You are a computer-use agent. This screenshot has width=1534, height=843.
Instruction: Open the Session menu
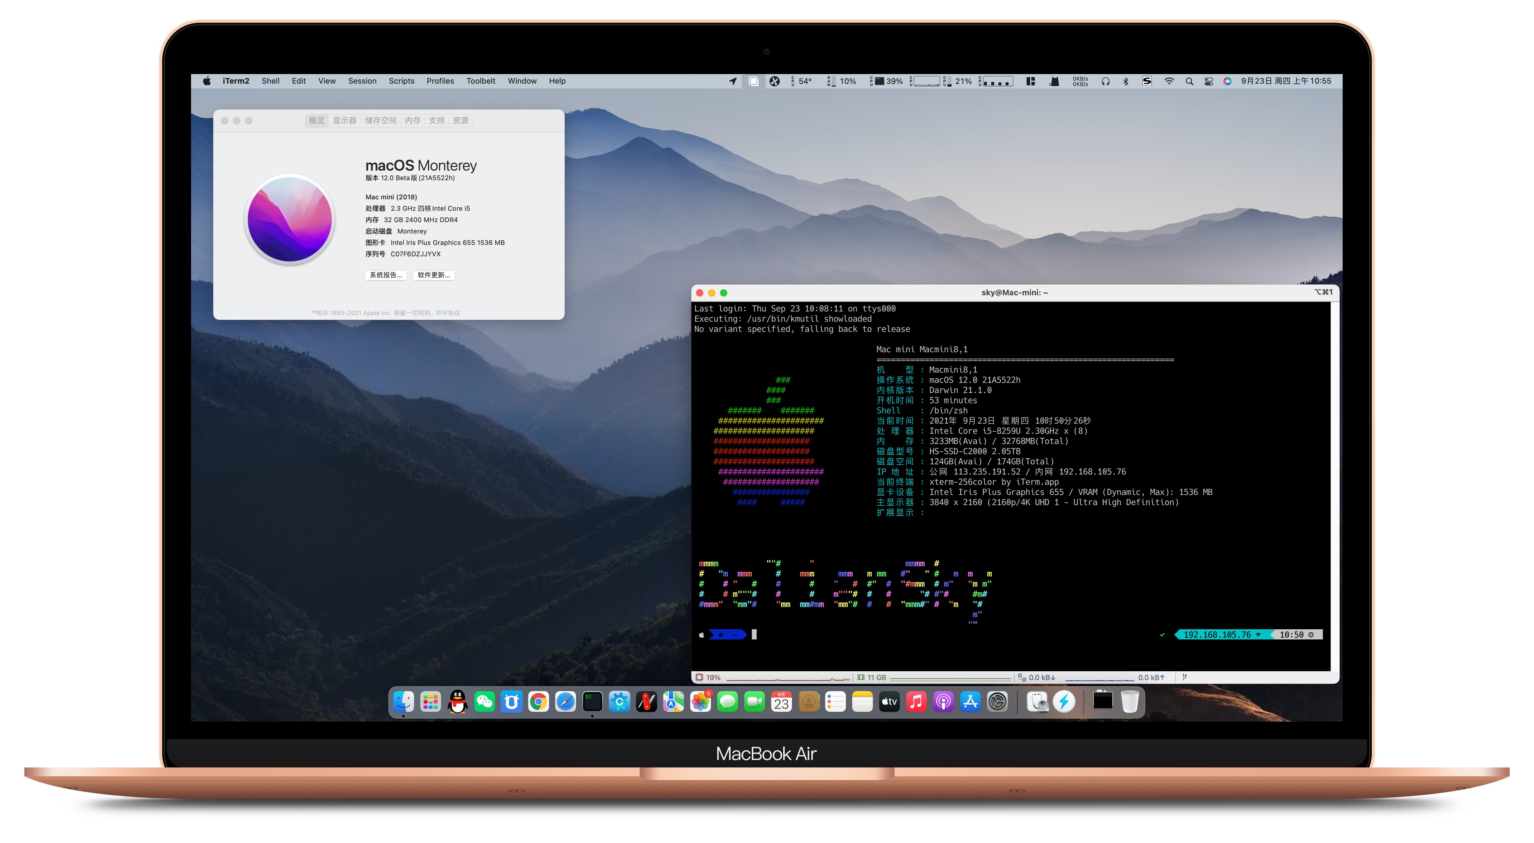point(362,82)
